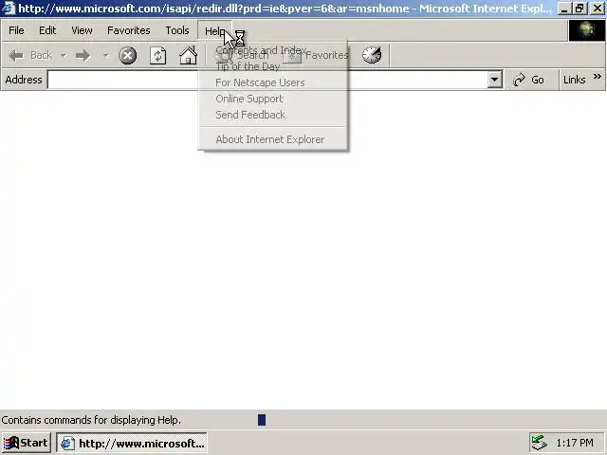This screenshot has height=455, width=607.
Task: Click the Forward arrow icon
Action: 83,56
